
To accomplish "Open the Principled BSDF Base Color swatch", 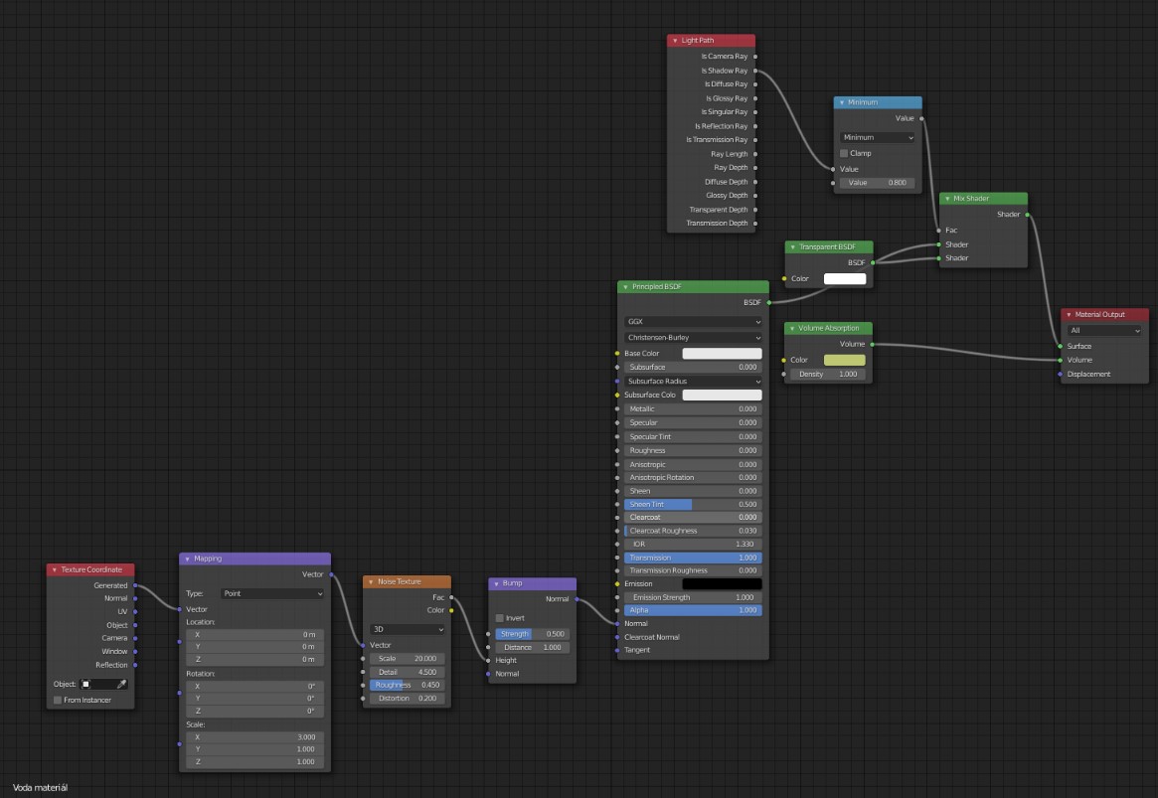I will pyautogui.click(x=722, y=354).
